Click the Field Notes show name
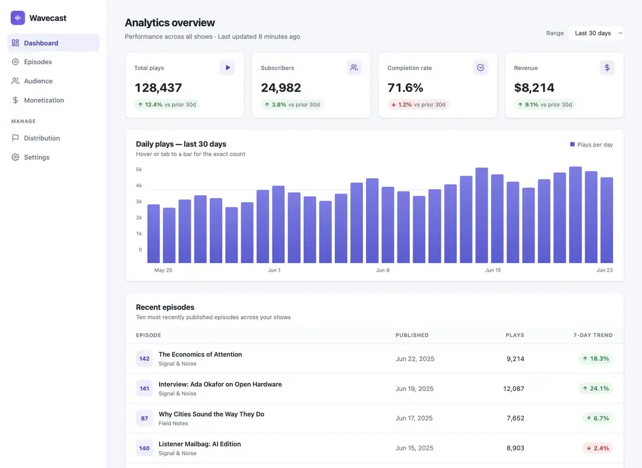The image size is (642, 468). [173, 424]
